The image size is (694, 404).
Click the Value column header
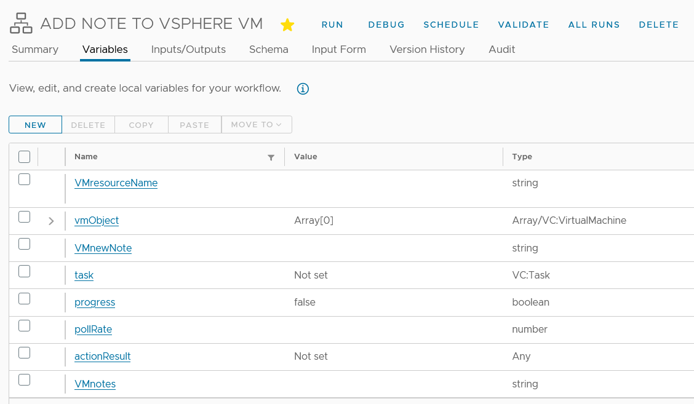305,157
